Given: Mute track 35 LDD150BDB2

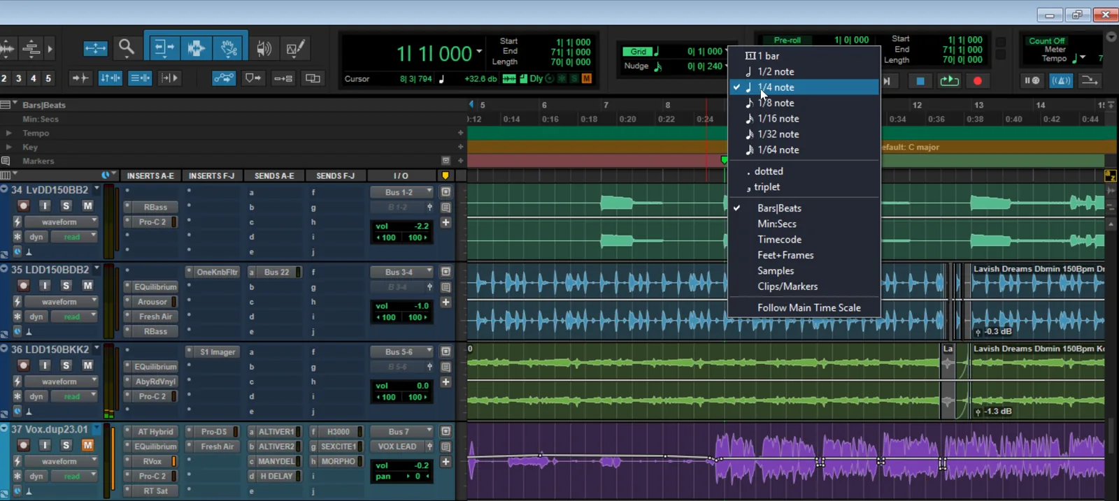Looking at the screenshot, I should pos(87,286).
